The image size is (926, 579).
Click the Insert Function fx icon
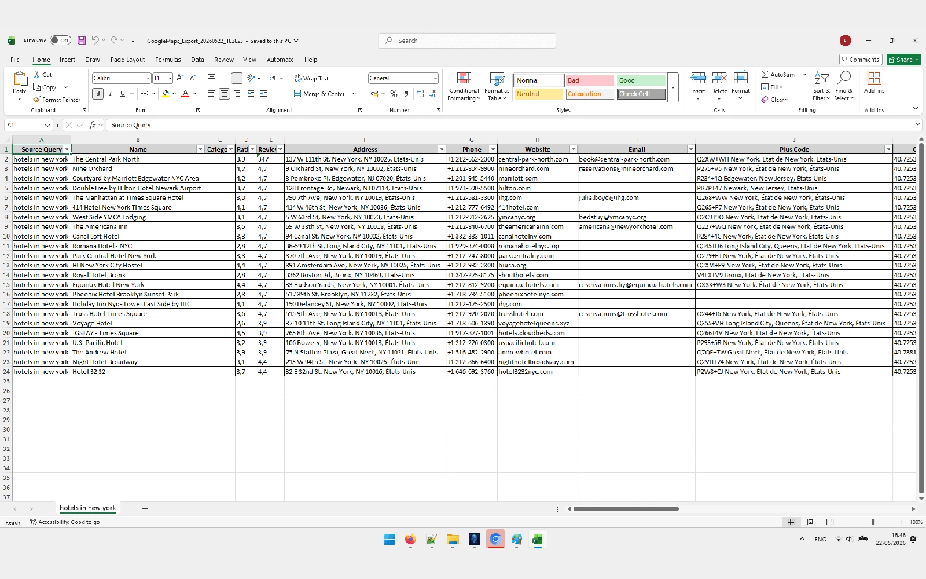coord(92,125)
